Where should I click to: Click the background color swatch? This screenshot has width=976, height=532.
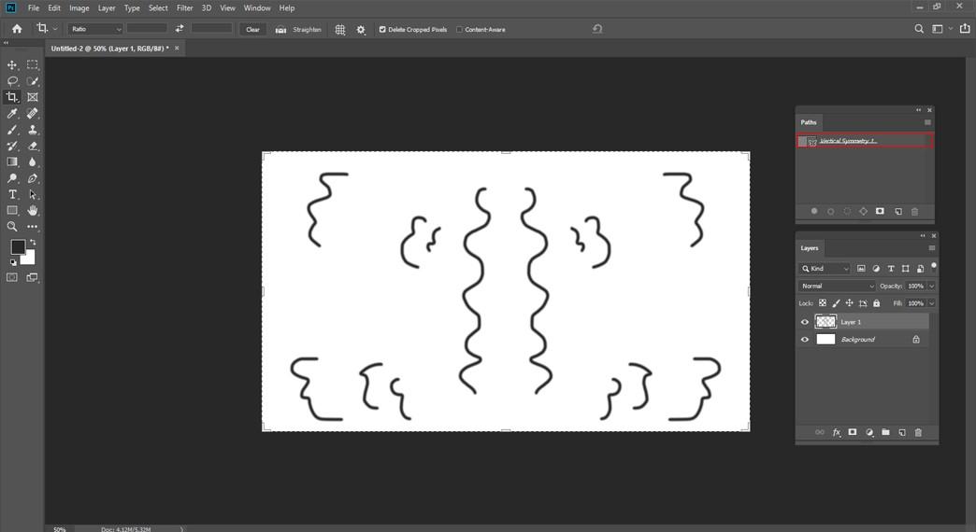coord(29,259)
